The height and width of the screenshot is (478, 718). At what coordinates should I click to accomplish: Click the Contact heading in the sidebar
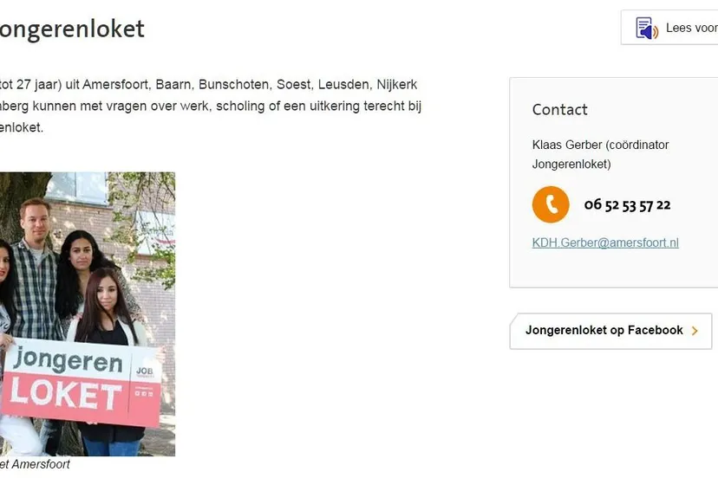coord(559,110)
